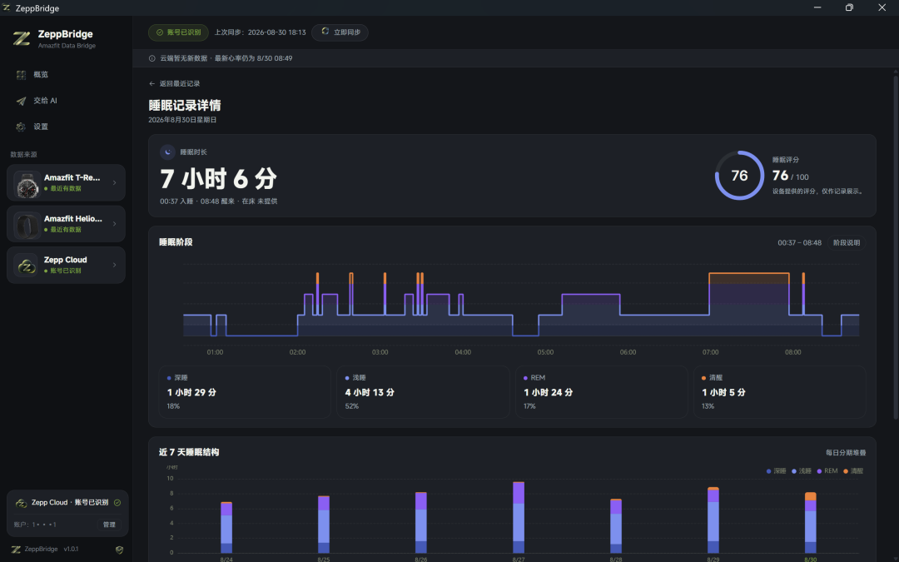Click the REM legend dot in 7-day chart
Screen dimensions: 899x562
pyautogui.click(x=820, y=471)
